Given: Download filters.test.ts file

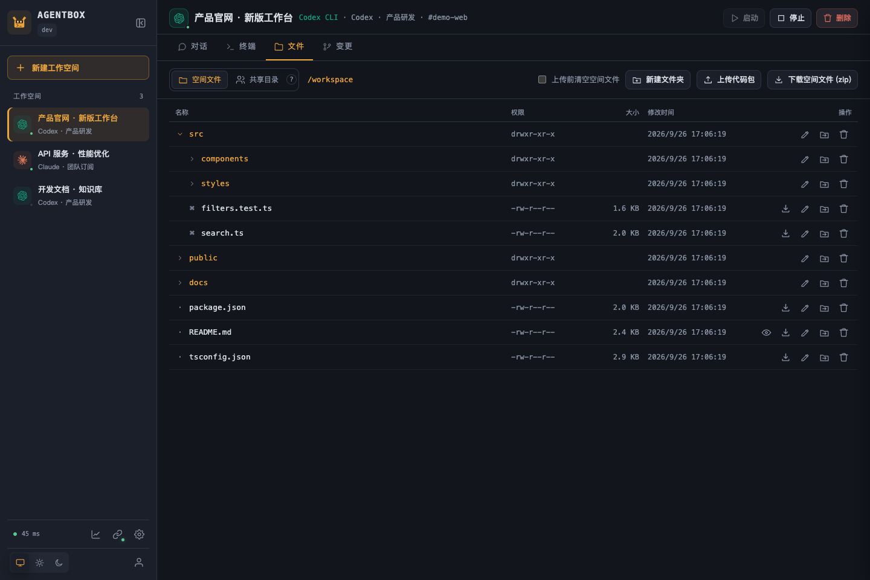Looking at the screenshot, I should click(x=785, y=208).
